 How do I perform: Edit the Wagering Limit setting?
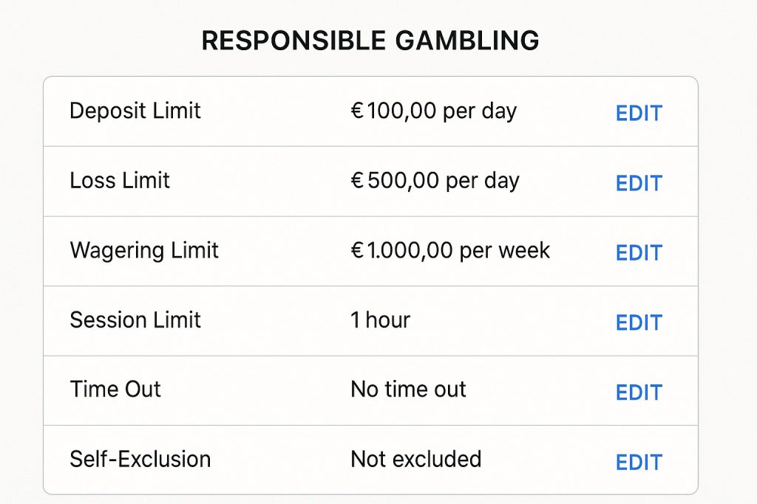coord(638,252)
